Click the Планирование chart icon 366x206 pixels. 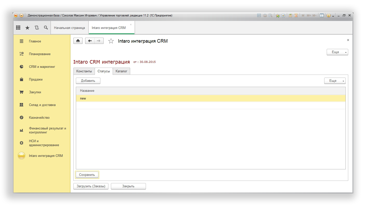22,54
